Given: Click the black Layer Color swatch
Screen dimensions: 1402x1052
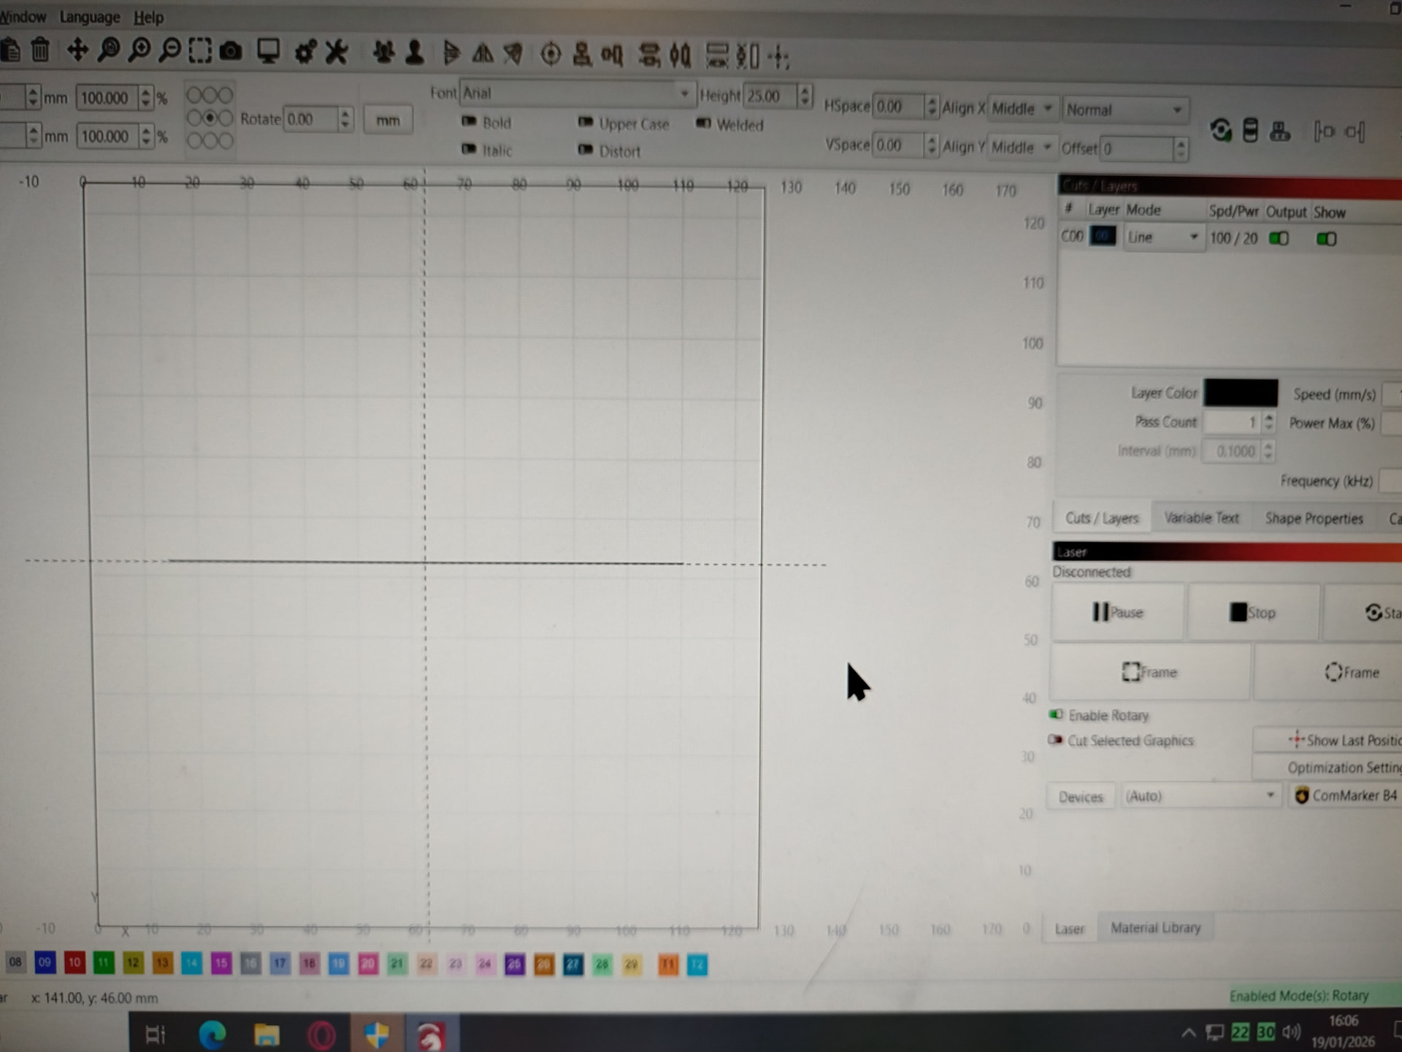Looking at the screenshot, I should coord(1241,393).
